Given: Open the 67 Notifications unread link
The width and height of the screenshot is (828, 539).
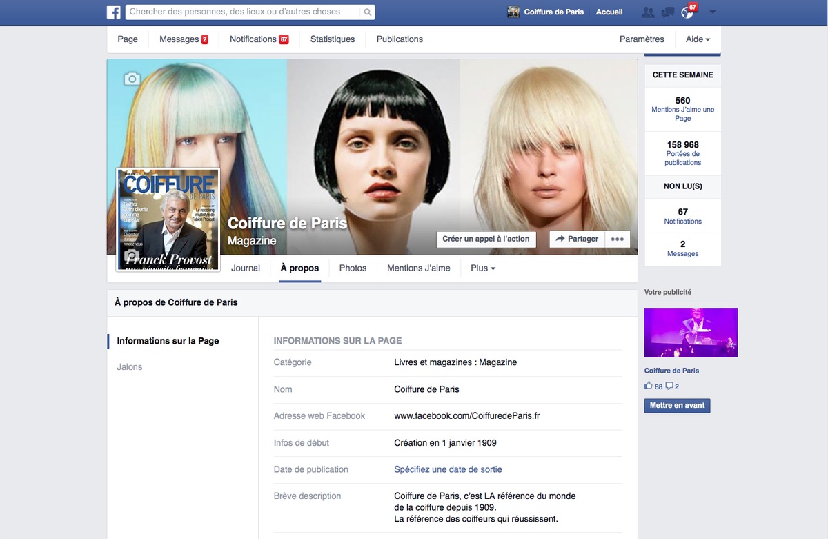Looking at the screenshot, I should point(682,216).
